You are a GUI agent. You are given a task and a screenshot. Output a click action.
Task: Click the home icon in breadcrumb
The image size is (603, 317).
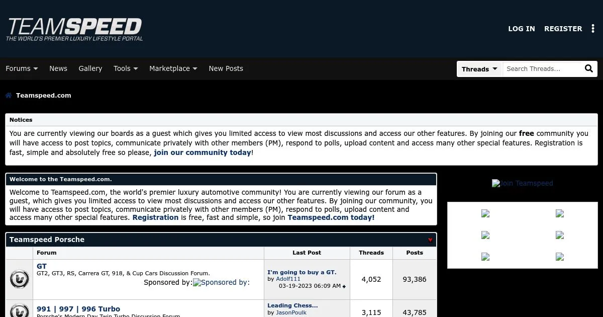pyautogui.click(x=9, y=96)
